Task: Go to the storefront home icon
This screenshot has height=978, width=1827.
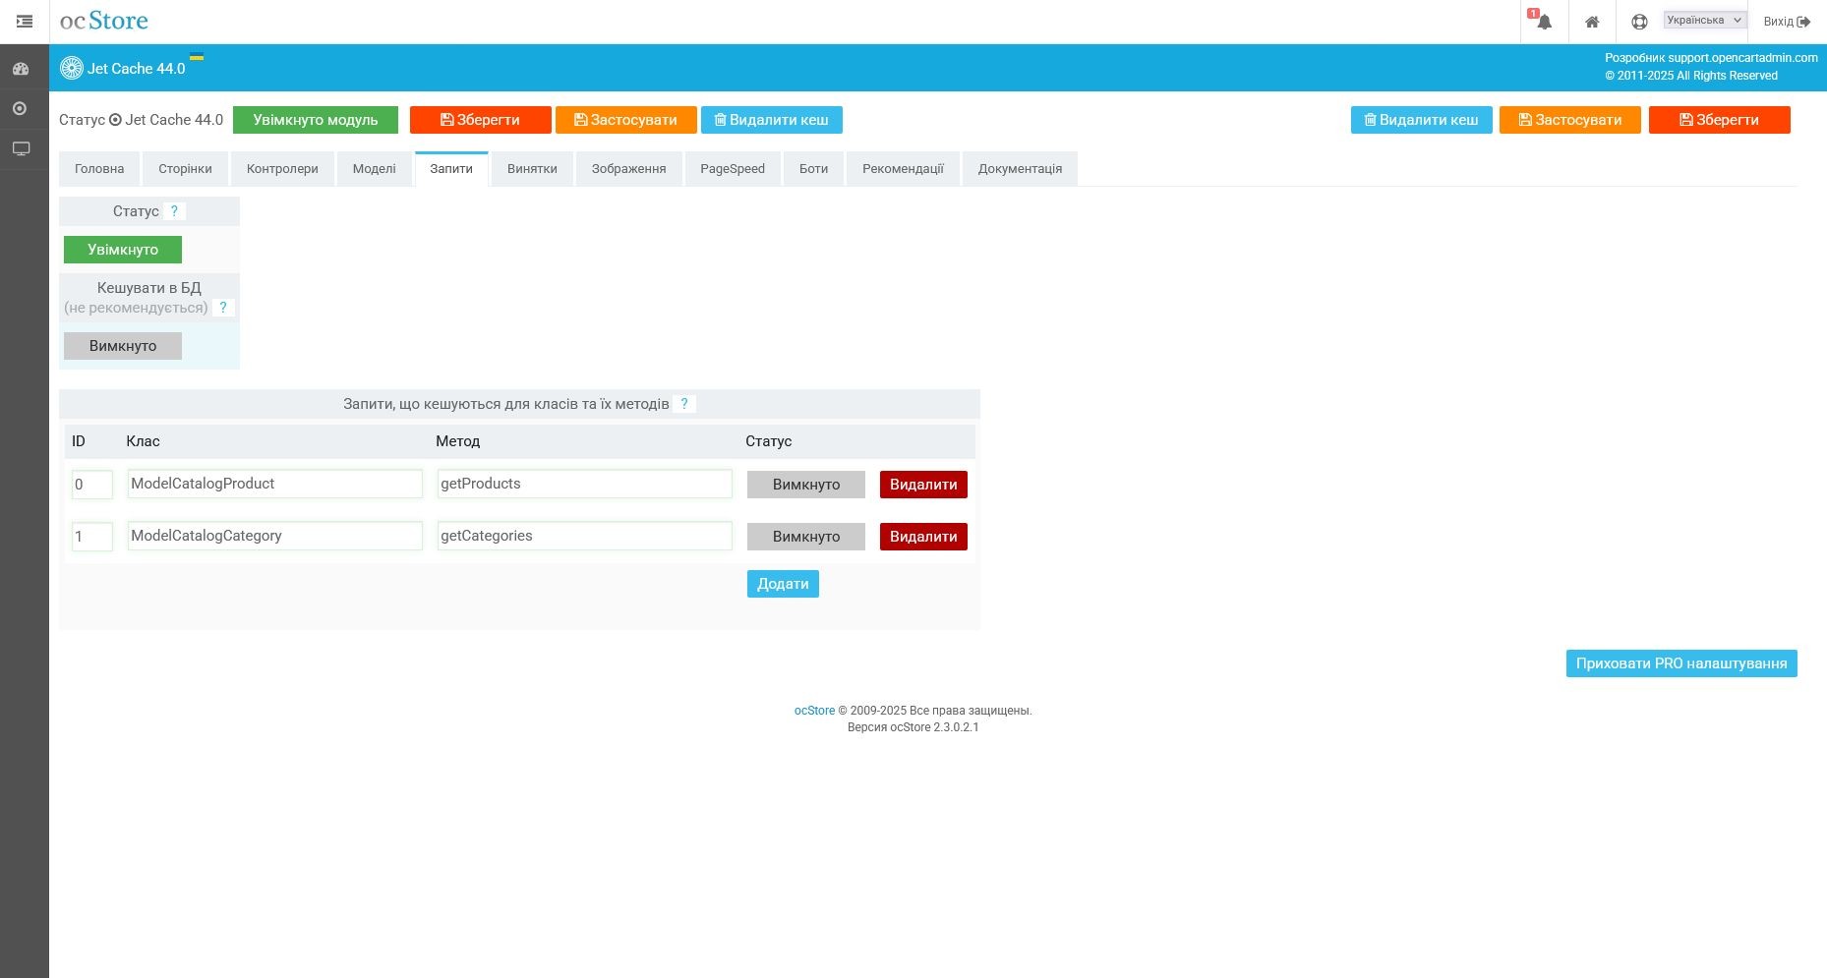Action: tap(1591, 22)
